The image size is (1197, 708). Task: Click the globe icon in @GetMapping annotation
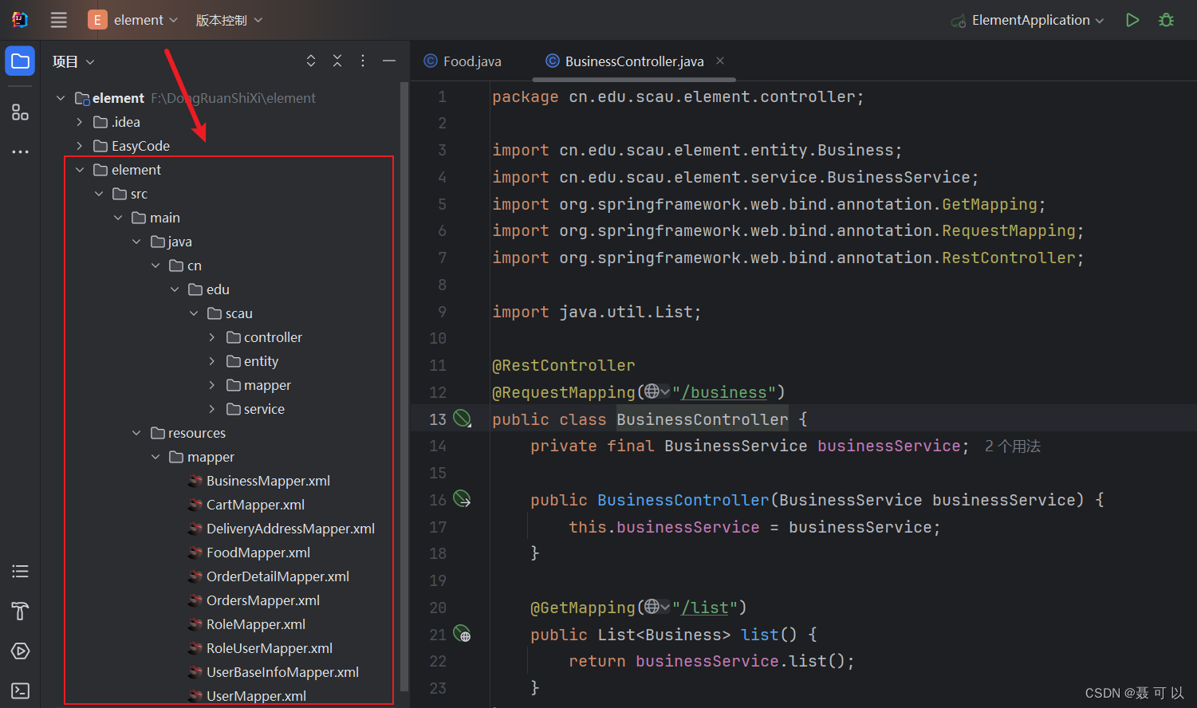[652, 607]
